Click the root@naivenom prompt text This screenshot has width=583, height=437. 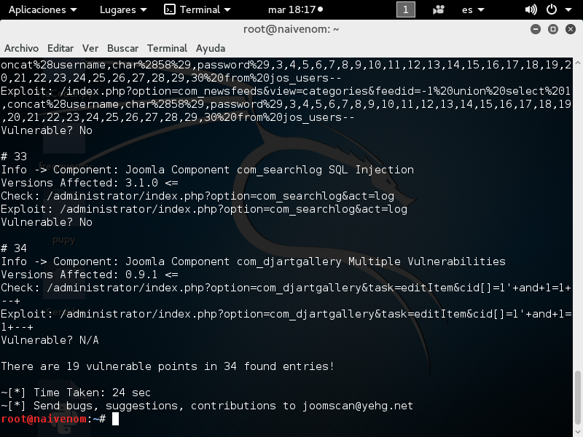click(44, 419)
